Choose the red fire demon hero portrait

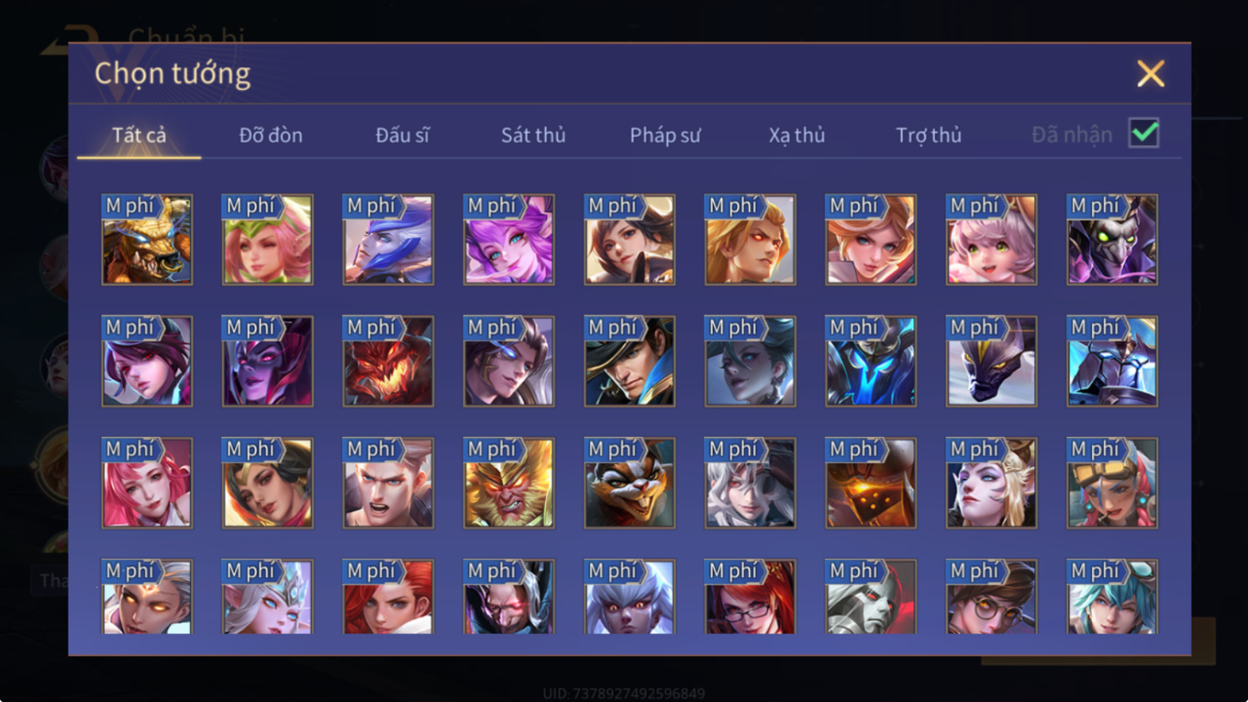[x=388, y=361]
